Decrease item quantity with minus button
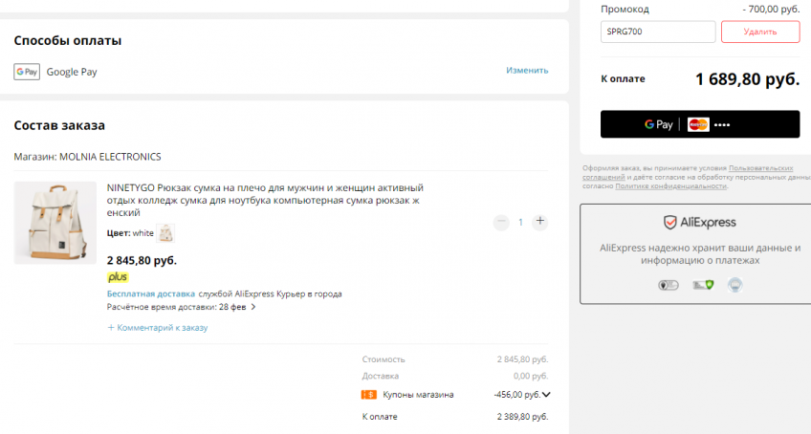This screenshot has height=434, width=811. click(501, 222)
